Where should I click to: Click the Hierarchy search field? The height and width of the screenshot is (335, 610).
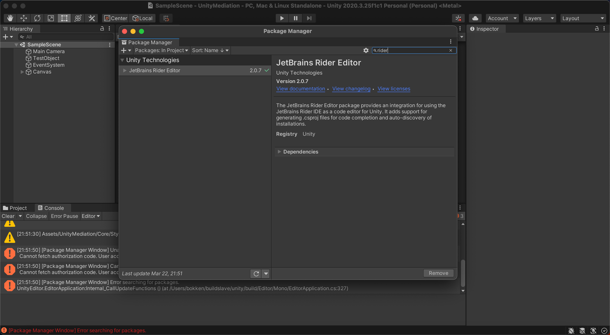pyautogui.click(x=66, y=37)
